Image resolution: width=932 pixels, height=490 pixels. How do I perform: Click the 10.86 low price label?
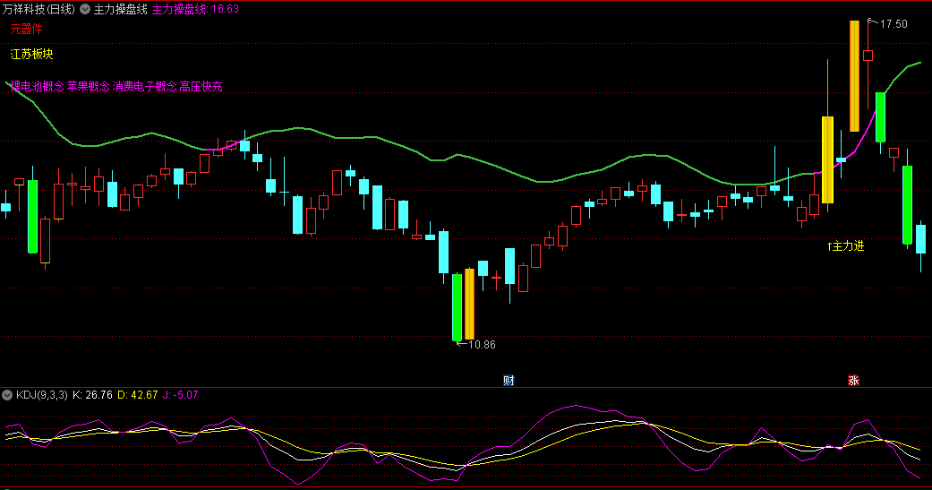tap(482, 345)
